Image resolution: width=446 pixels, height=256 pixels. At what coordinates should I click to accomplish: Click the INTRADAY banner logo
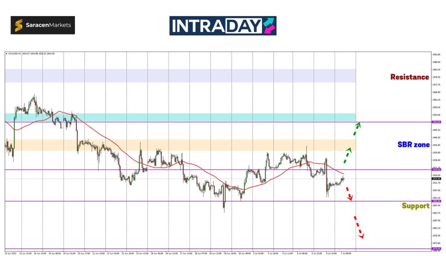[x=223, y=26]
